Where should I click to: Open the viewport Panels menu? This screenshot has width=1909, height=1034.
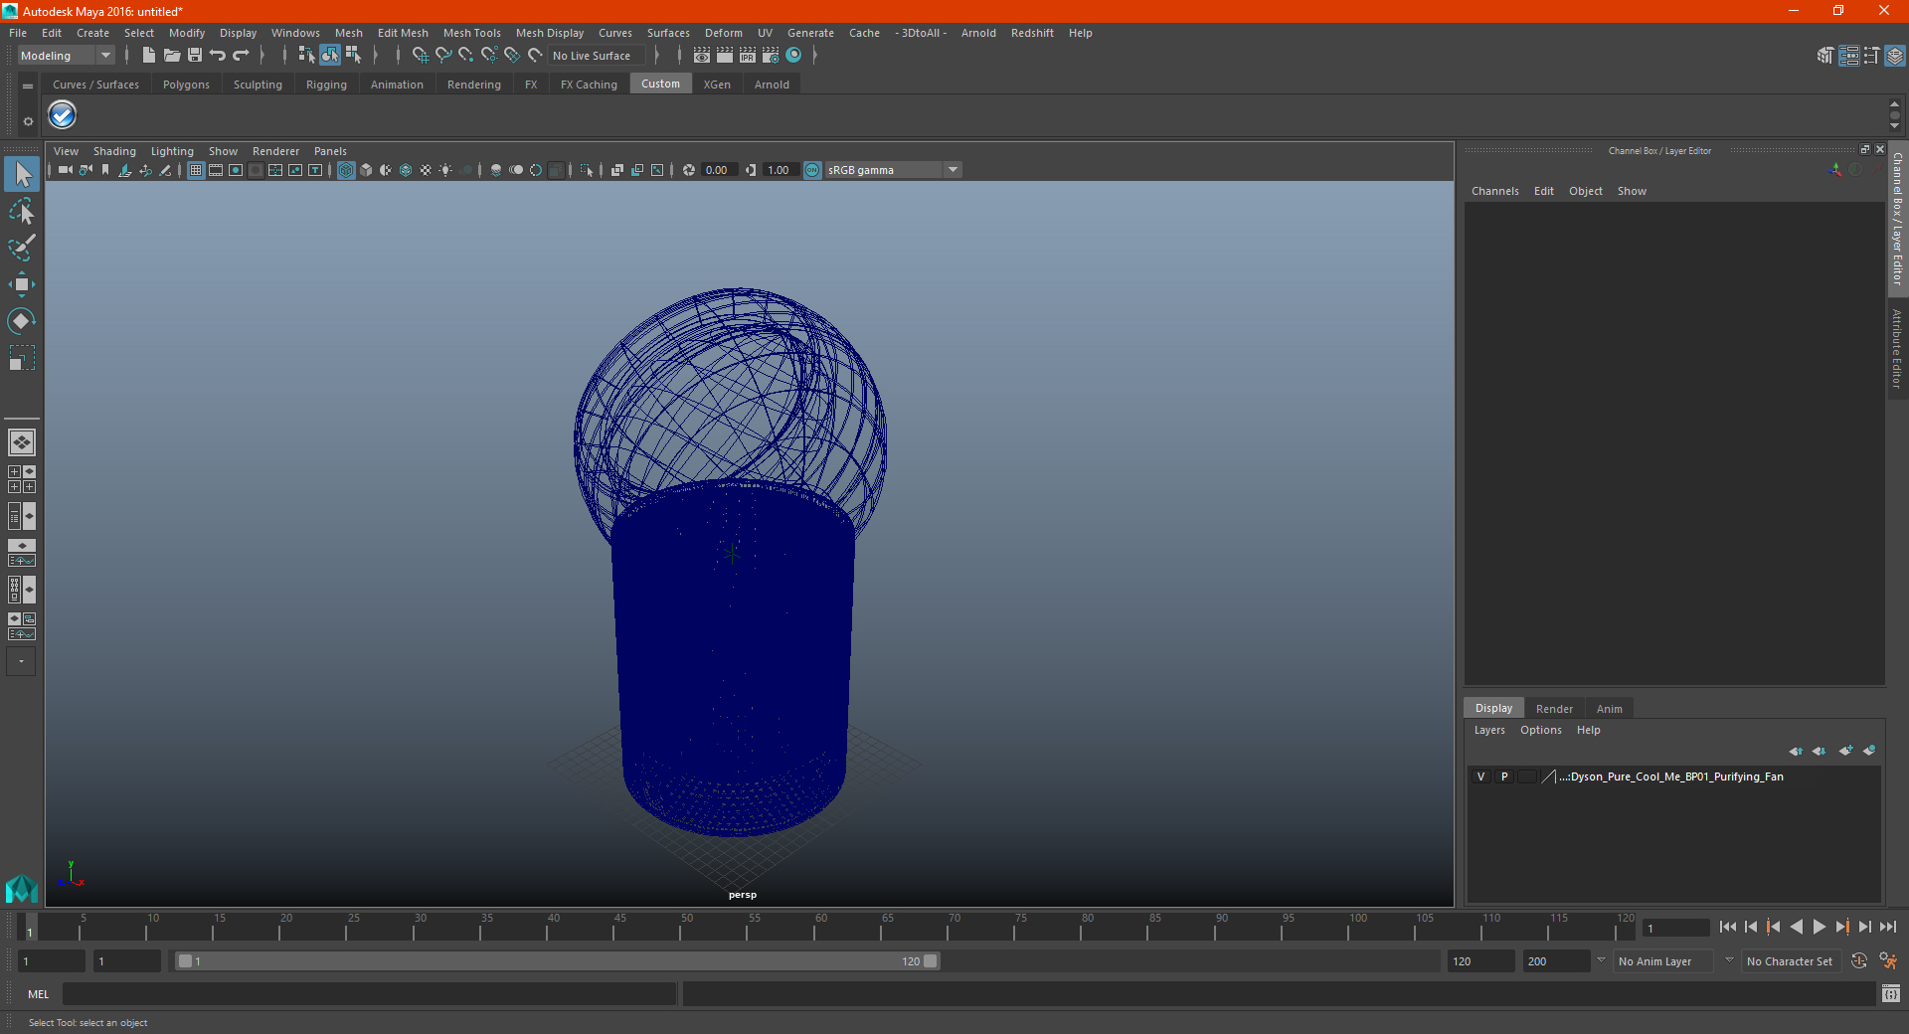[x=330, y=151]
